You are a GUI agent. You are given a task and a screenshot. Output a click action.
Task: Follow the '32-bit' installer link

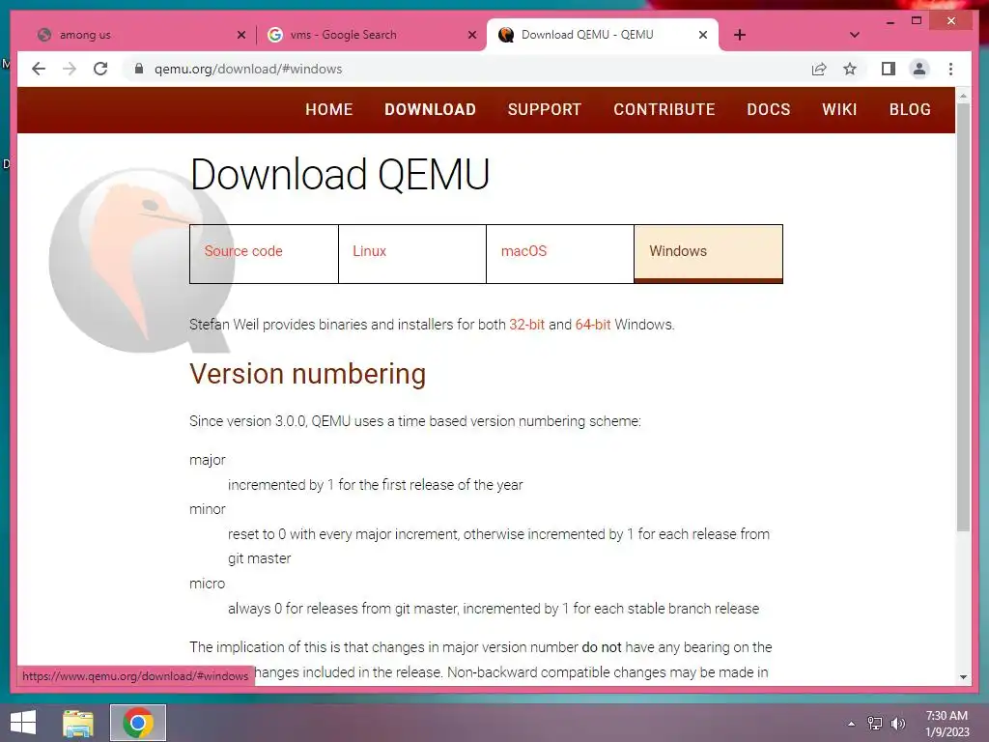526,325
